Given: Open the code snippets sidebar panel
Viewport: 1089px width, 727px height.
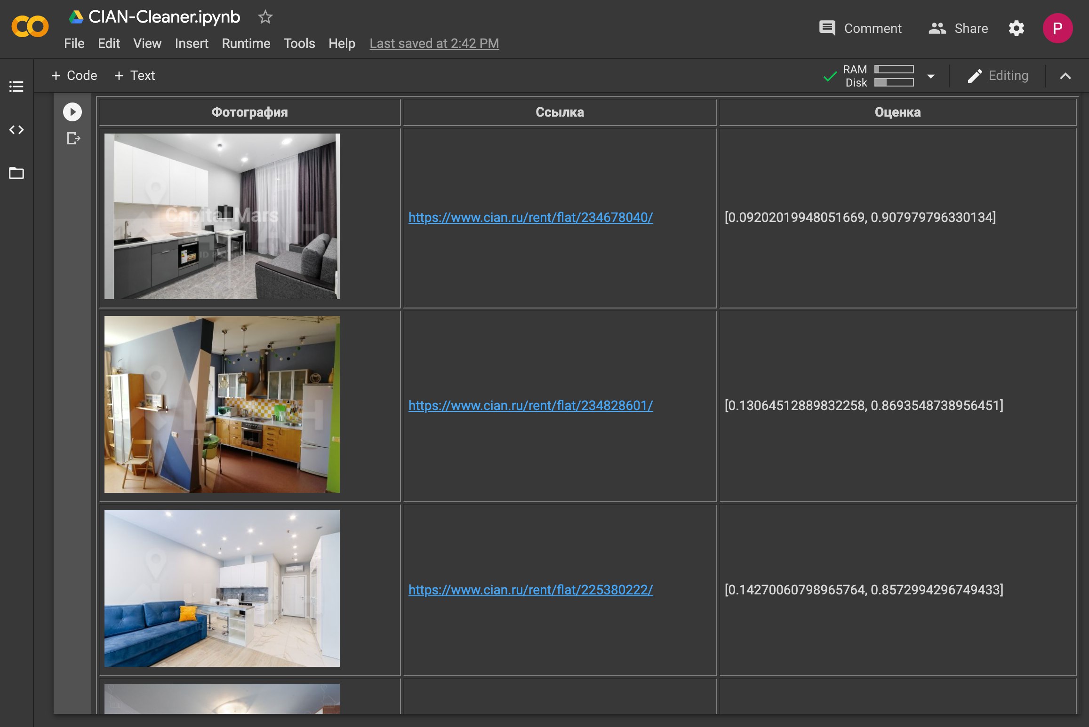Looking at the screenshot, I should pyautogui.click(x=16, y=130).
